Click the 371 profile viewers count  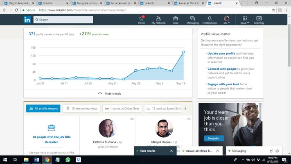point(32,34)
